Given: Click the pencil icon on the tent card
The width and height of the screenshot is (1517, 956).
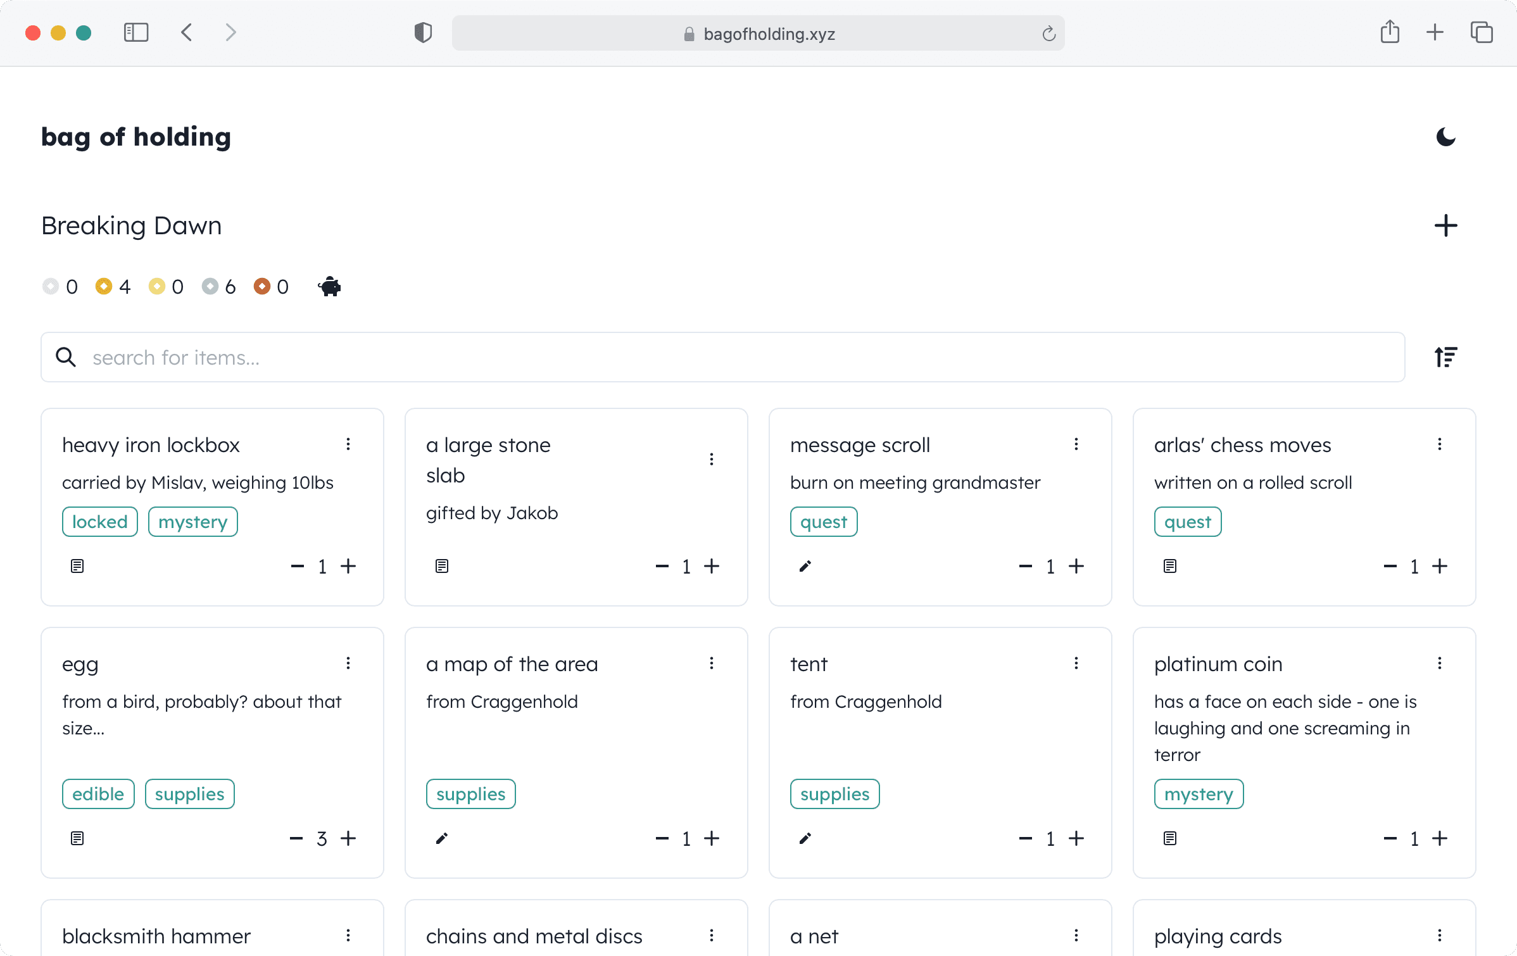Looking at the screenshot, I should point(805,838).
